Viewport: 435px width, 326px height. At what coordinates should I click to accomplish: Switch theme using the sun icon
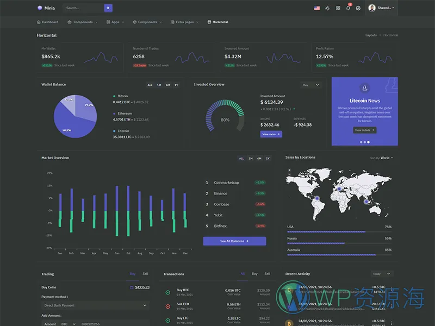(327, 8)
